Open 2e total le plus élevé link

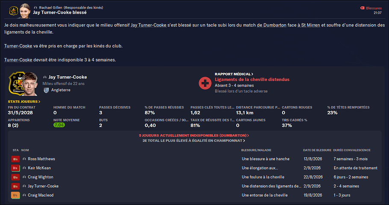click(x=194, y=141)
